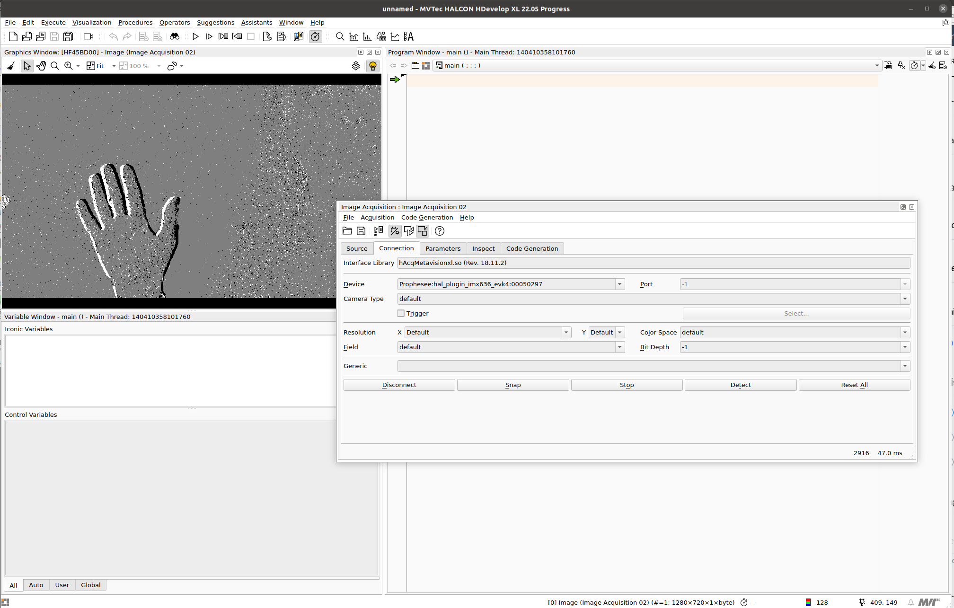The image size is (954, 608).
Task: Open the main procedure selector dropdown
Action: 876,65
